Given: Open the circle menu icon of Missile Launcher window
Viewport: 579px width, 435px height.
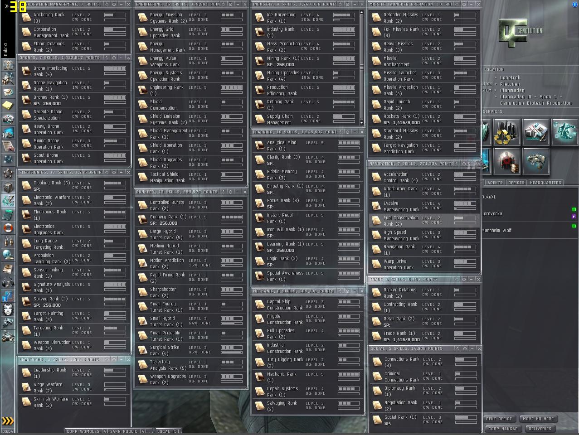Looking at the screenshot, I should (464, 4).
